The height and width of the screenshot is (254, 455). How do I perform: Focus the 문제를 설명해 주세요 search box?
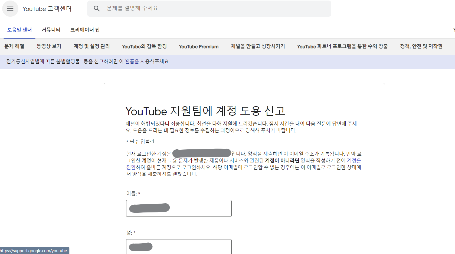[x=209, y=8]
